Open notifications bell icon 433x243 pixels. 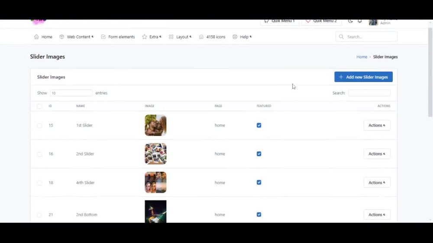coord(360,21)
